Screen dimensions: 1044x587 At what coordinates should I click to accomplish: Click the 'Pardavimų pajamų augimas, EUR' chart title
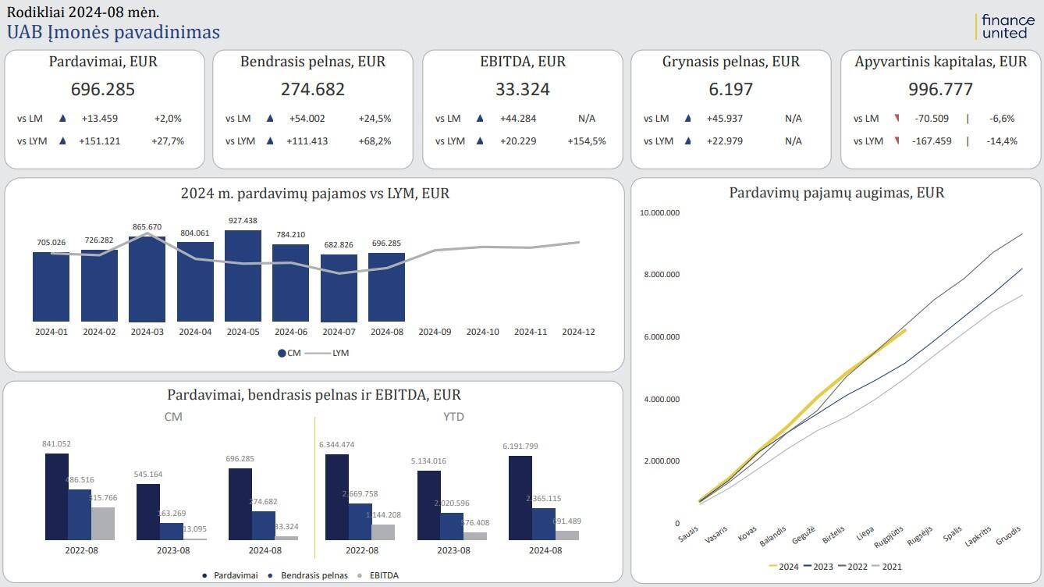coord(836,192)
